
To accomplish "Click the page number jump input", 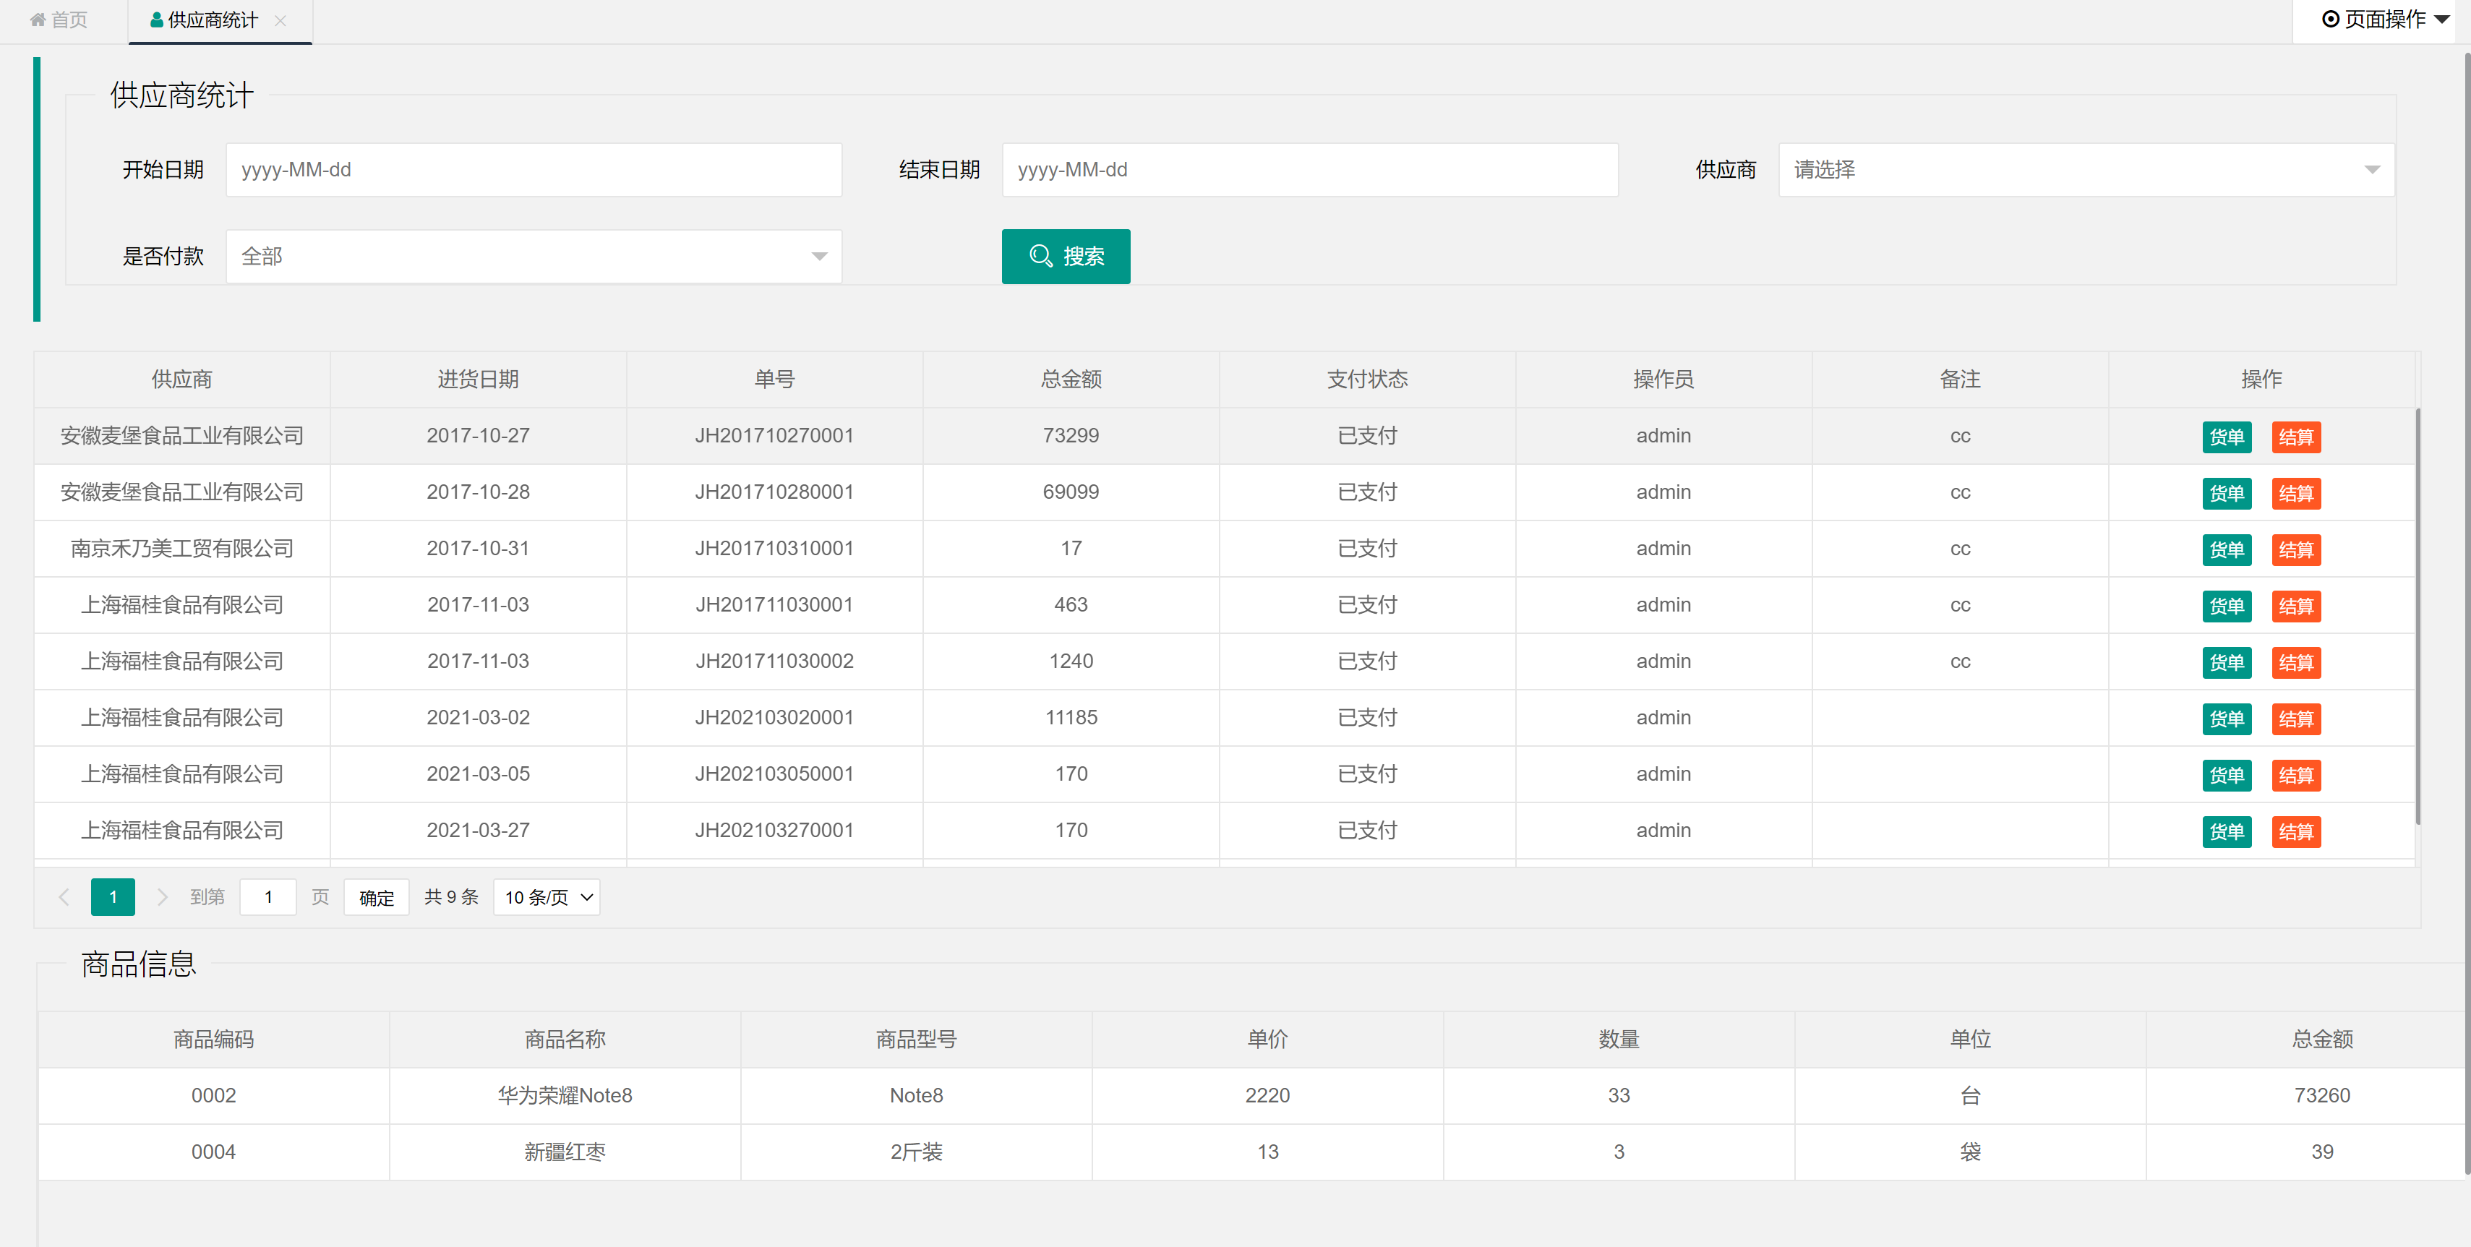I will (x=267, y=897).
